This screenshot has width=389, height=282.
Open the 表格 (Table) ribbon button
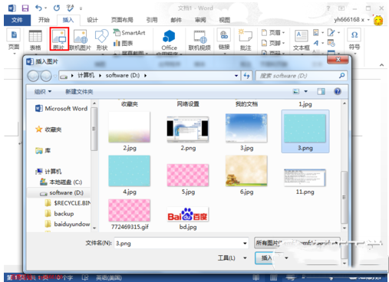pyautogui.click(x=35, y=40)
